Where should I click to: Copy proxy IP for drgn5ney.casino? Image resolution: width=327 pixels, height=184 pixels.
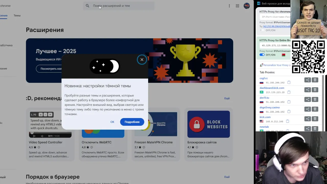point(289,111)
